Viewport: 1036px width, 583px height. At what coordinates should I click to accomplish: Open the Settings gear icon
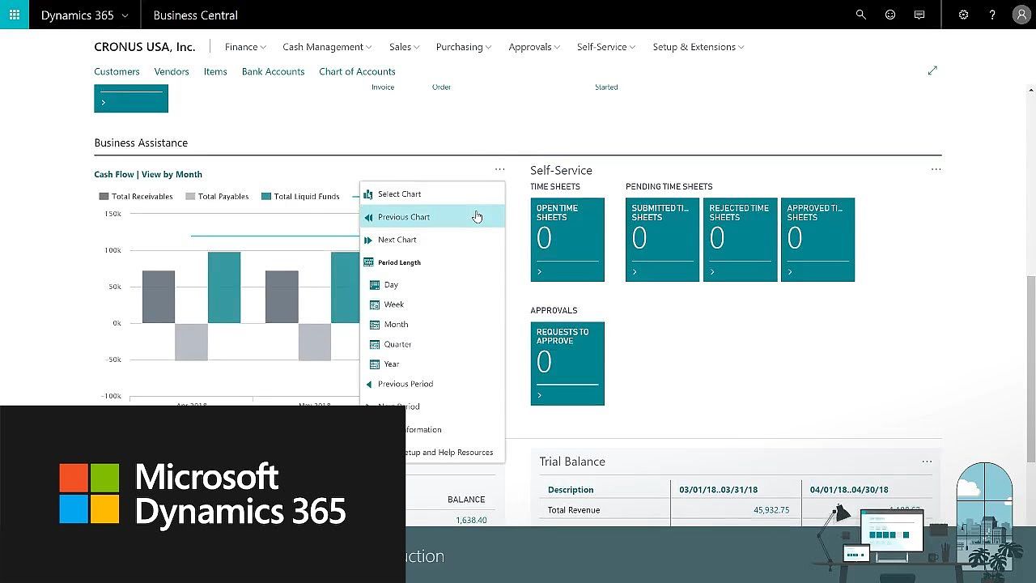pyautogui.click(x=963, y=14)
